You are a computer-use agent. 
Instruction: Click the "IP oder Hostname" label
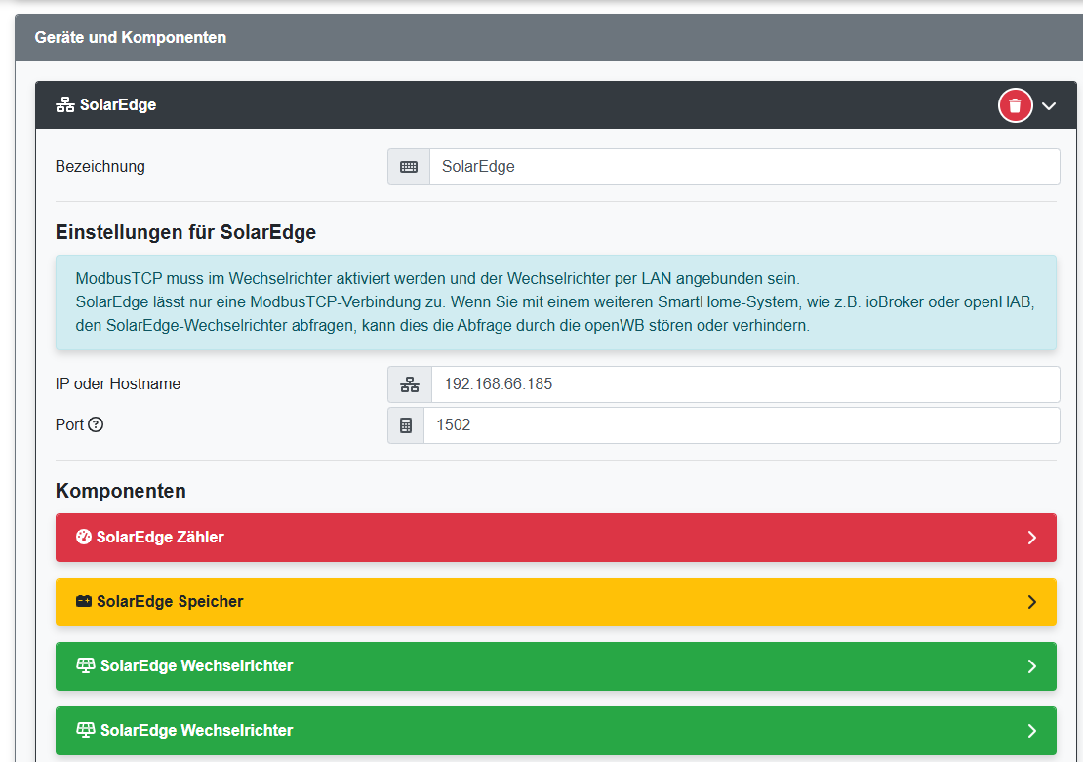(x=118, y=384)
